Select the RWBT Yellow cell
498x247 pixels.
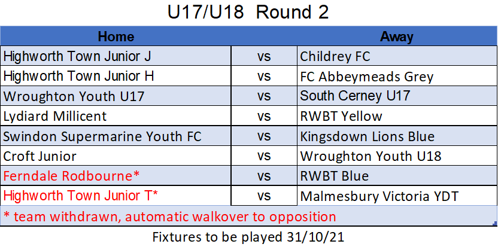pyautogui.click(x=397, y=115)
